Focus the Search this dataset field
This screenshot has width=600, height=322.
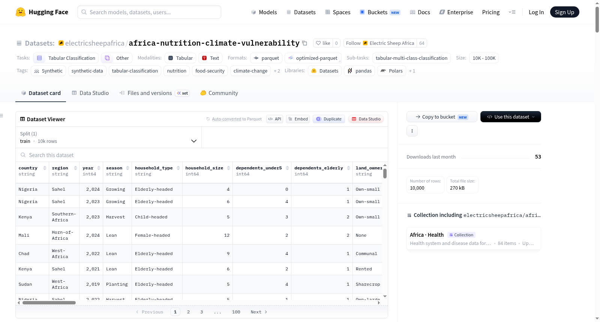(x=202, y=155)
